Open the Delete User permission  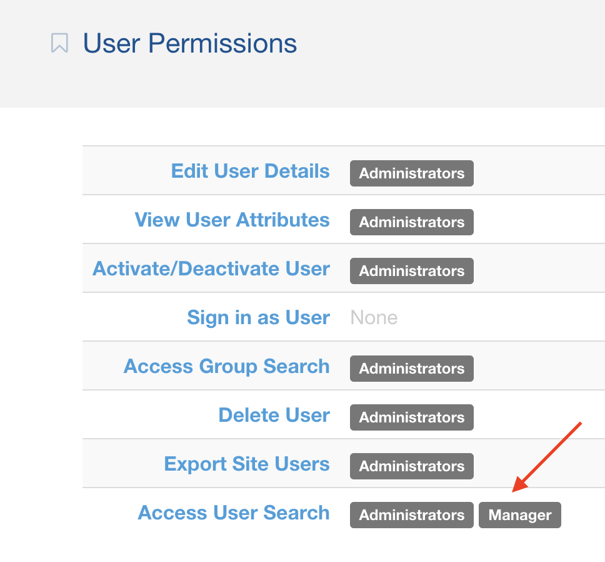pyautogui.click(x=274, y=415)
